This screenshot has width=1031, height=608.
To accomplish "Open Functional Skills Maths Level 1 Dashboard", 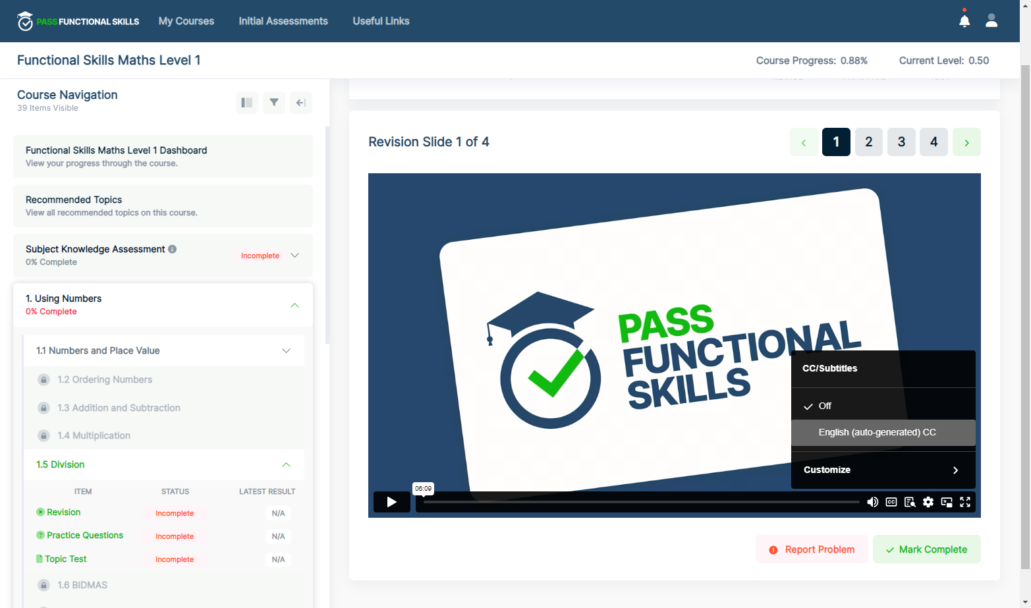I will tap(163, 156).
